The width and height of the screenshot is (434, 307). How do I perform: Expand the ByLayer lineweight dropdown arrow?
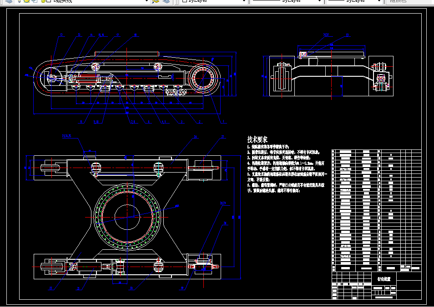pyautogui.click(x=379, y=1)
